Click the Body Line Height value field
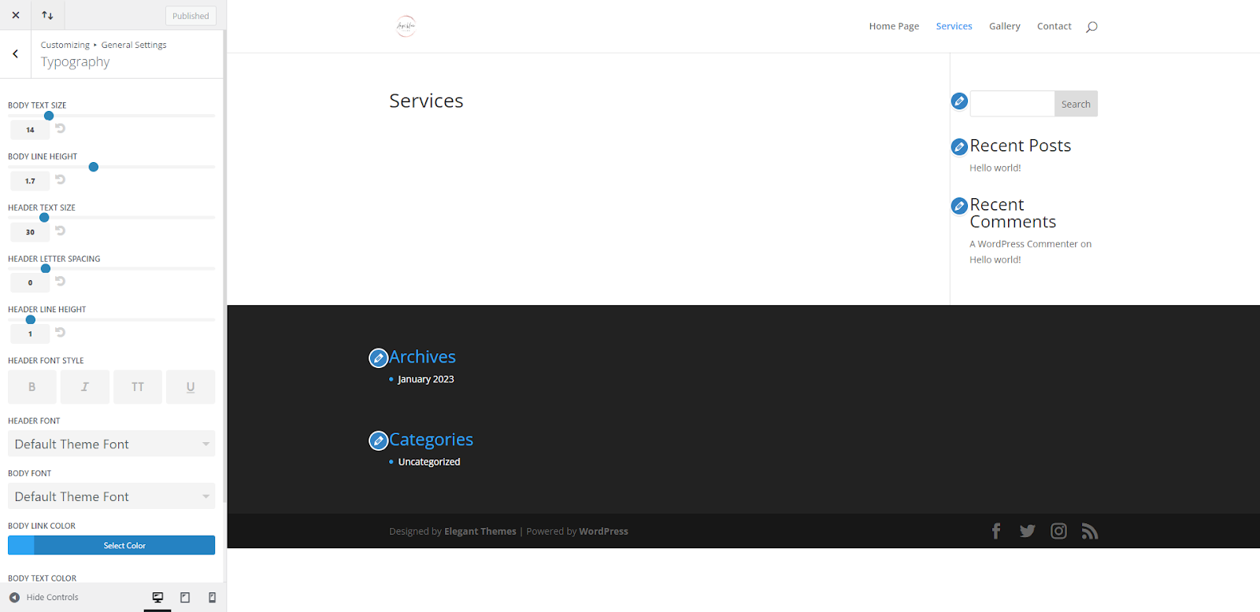Viewport: 1260px width, 612px height. pos(30,181)
